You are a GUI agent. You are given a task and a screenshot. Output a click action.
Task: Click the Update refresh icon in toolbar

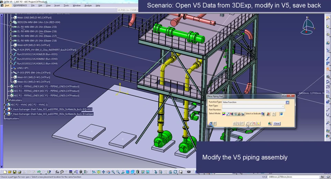(x=175, y=172)
